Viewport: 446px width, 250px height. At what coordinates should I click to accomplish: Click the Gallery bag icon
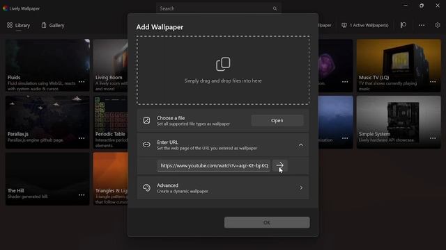tap(44, 25)
